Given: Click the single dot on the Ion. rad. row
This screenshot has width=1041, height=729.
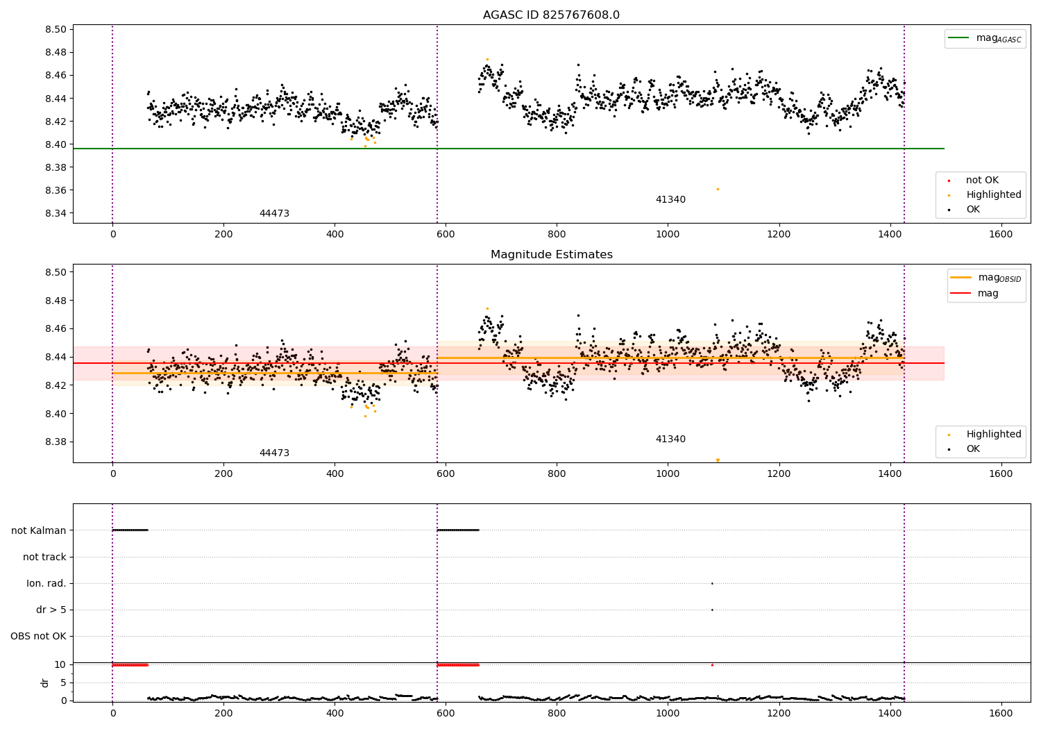Looking at the screenshot, I should (x=712, y=583).
